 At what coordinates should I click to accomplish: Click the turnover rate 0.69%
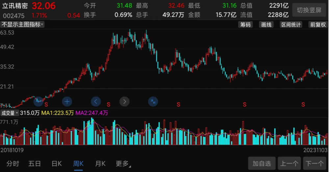(x=123, y=15)
